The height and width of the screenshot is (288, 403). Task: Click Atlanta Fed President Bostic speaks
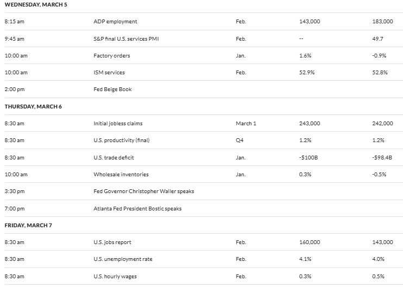(x=137, y=208)
